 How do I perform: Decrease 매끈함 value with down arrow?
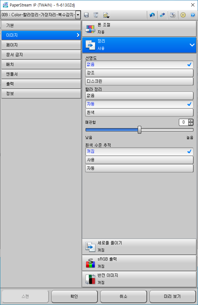click(x=191, y=124)
